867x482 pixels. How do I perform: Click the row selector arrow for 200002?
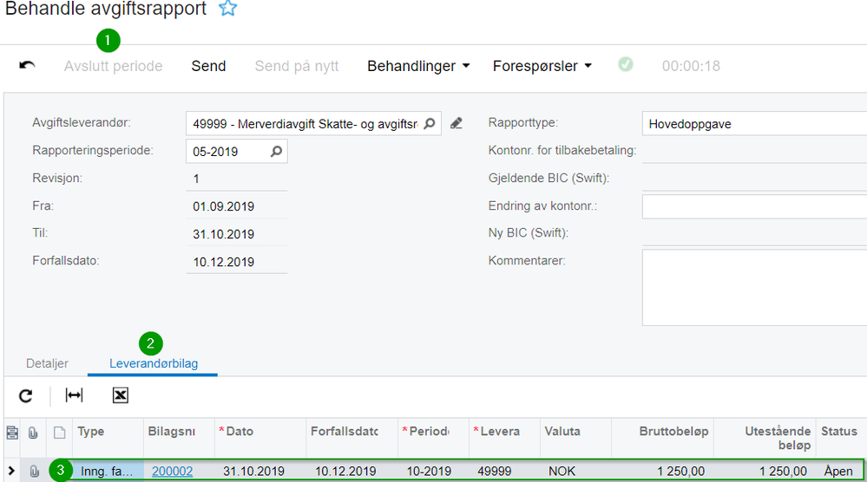click(x=11, y=471)
